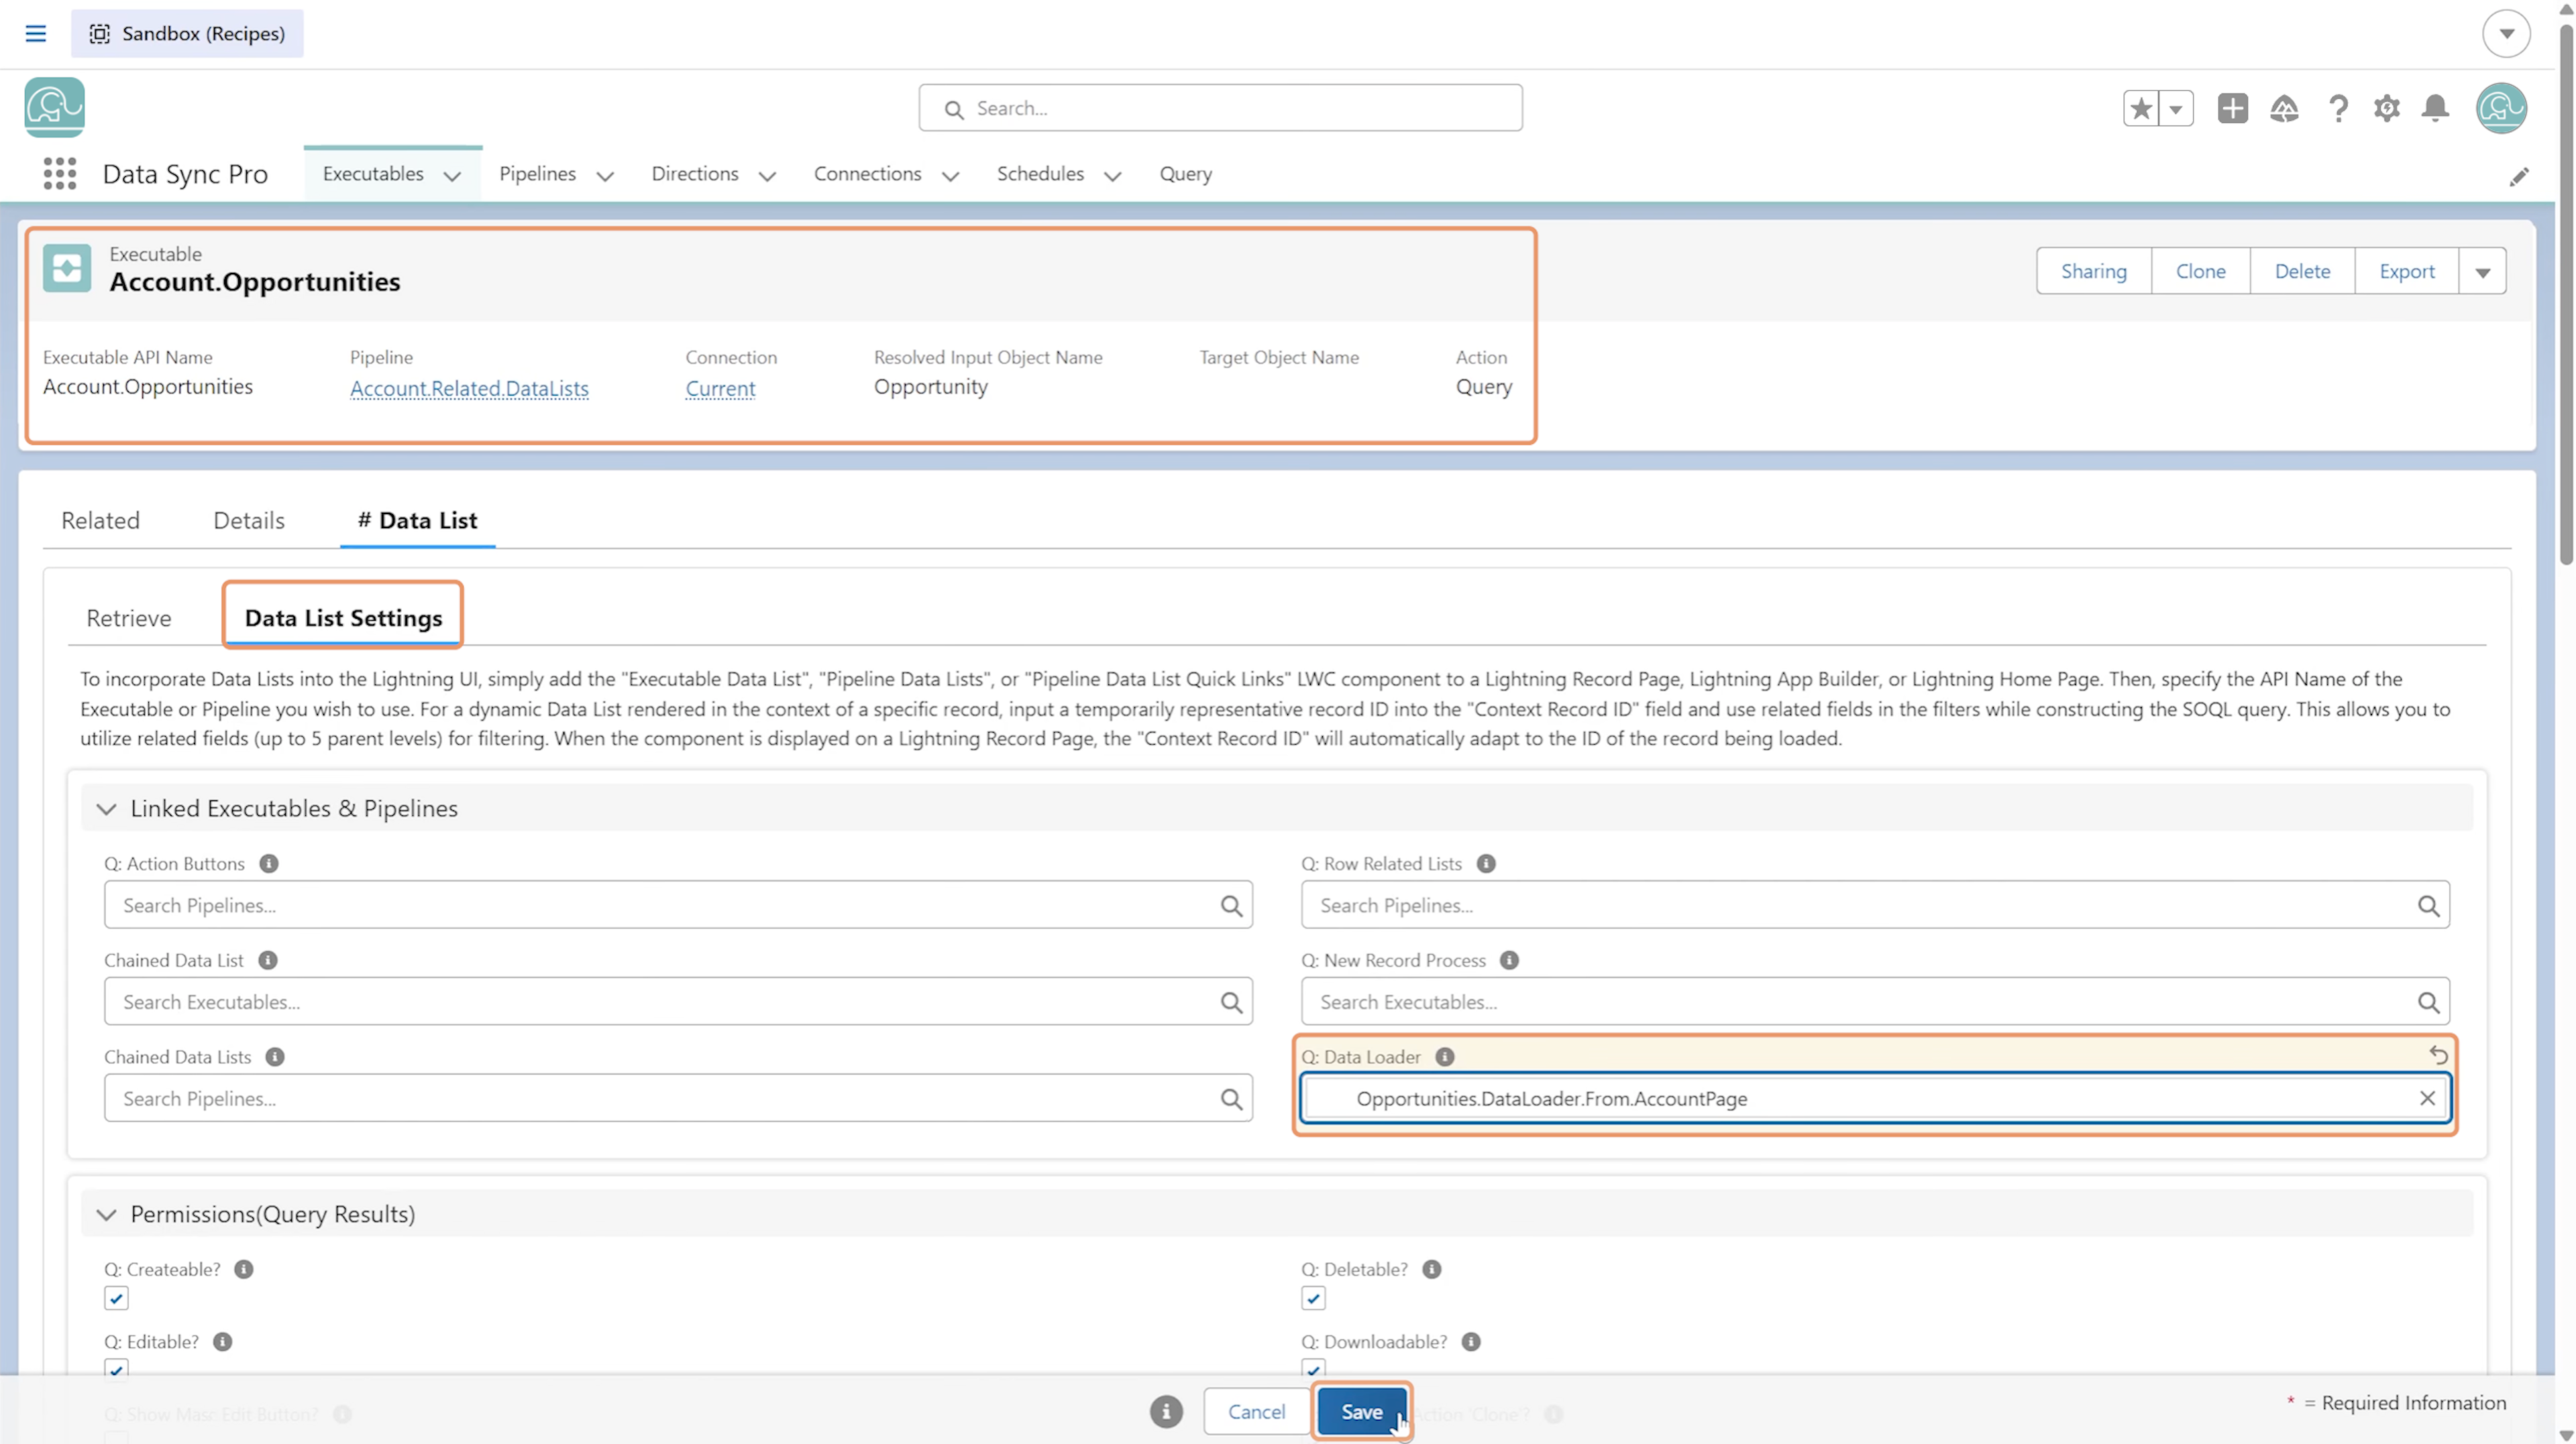
Task: Click the info icon beside Cancel
Action: click(x=1166, y=1412)
